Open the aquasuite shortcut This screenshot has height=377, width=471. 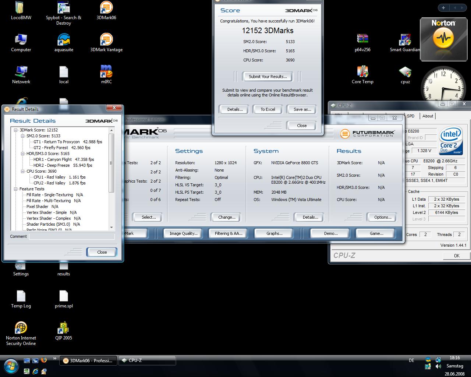64,43
